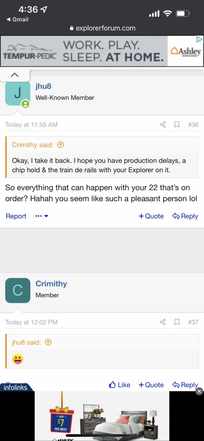Tap Crimithy's avatar
Image resolution: width=204 pixels, height=441 pixels.
tap(18, 290)
